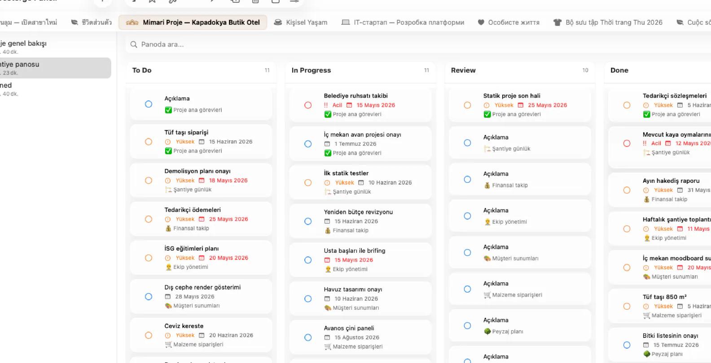Open the Bộ sưu tập Thời trang Thu 2026 tab

click(x=608, y=22)
